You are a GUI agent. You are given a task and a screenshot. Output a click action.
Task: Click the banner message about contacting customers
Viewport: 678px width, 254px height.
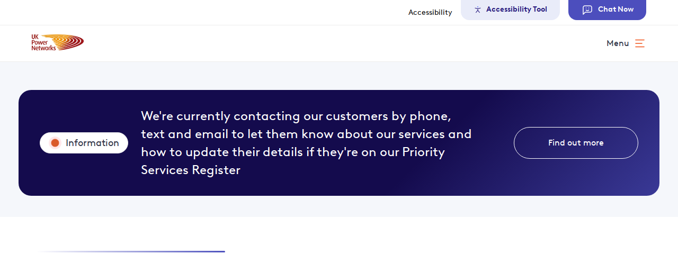306,143
